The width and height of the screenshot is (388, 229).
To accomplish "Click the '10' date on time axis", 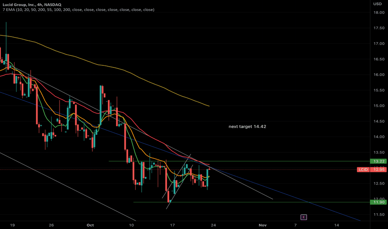I will pyautogui.click(x=132, y=225).
